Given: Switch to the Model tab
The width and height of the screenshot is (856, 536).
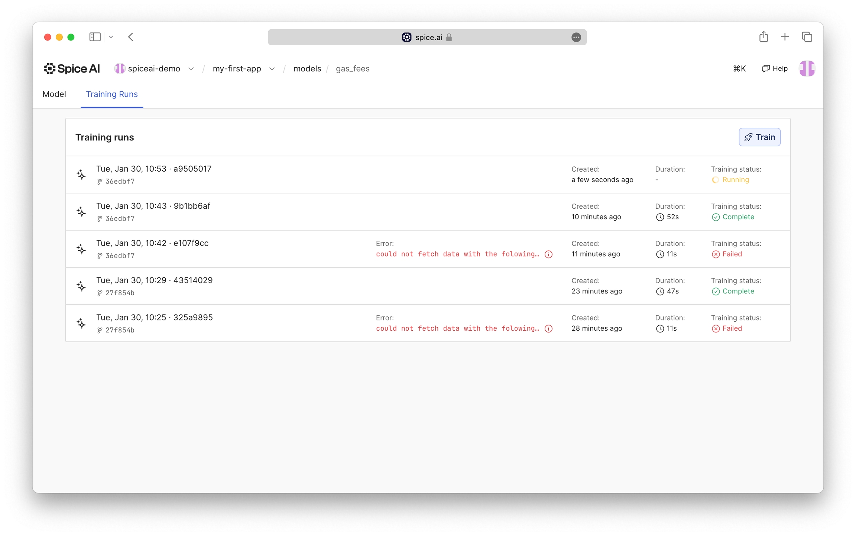Looking at the screenshot, I should coord(54,94).
